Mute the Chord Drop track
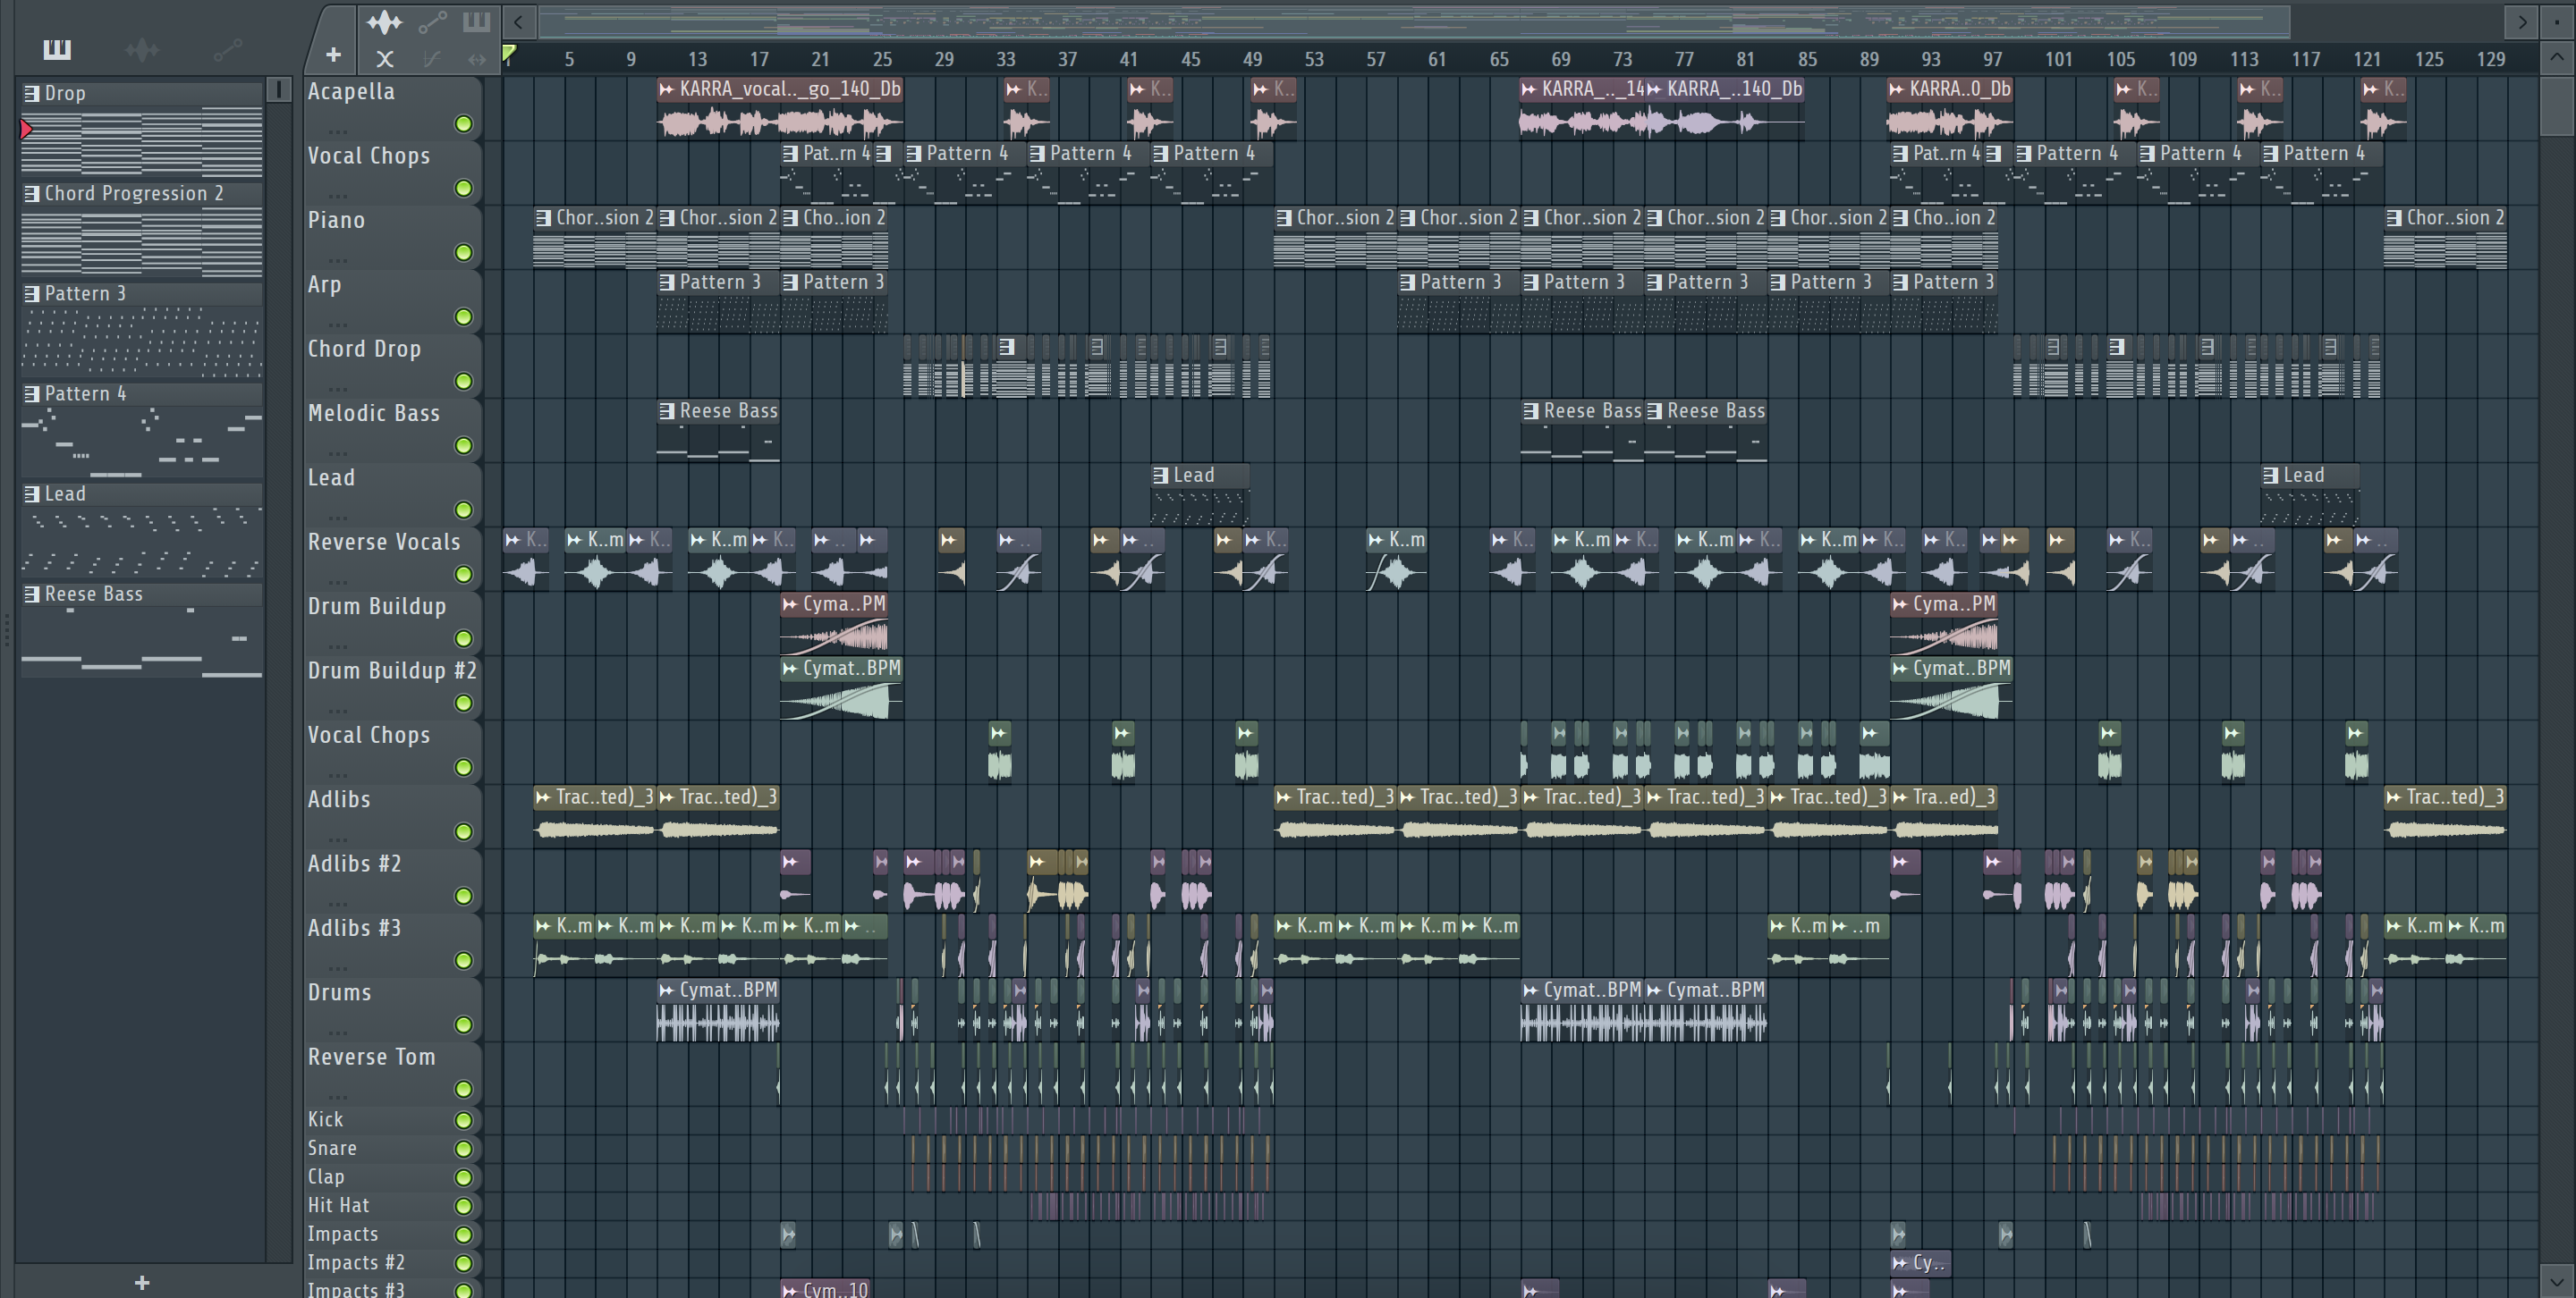 pos(463,382)
